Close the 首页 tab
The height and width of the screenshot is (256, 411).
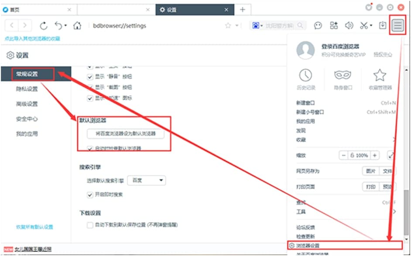[69, 10]
